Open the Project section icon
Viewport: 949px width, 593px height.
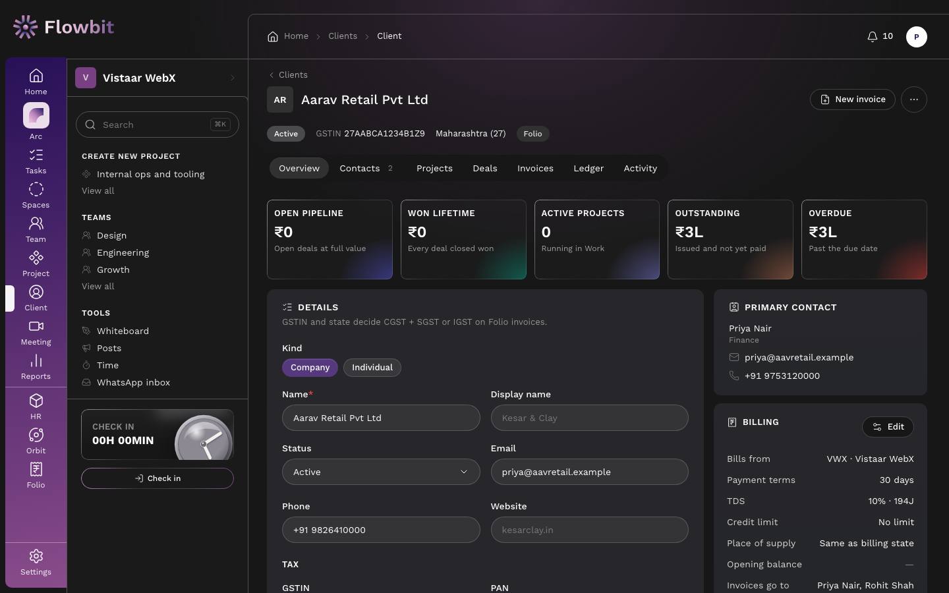coord(36,264)
